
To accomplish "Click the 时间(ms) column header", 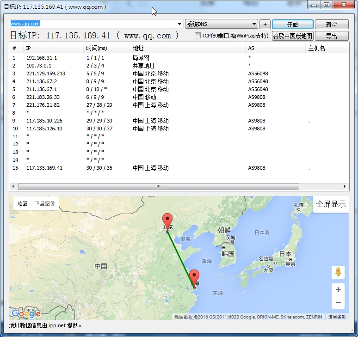I will (106, 48).
